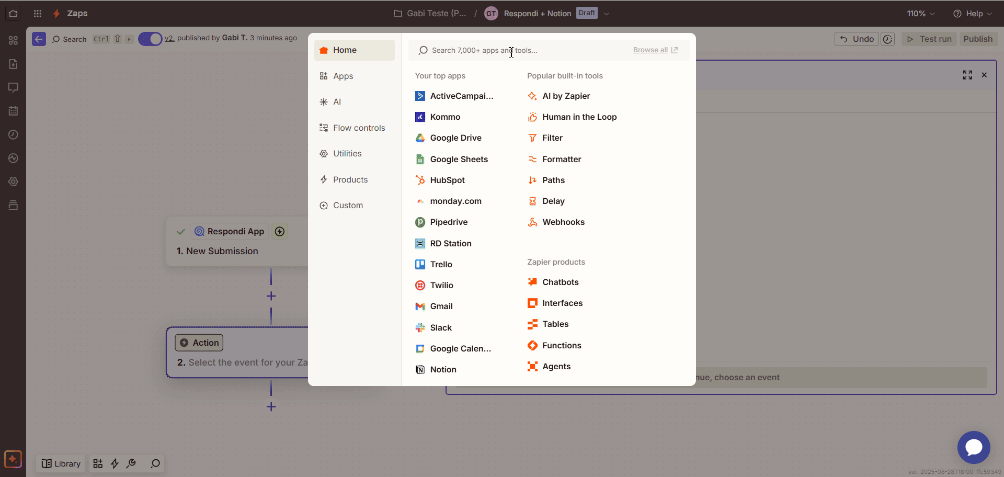Choose the Gmail app
The width and height of the screenshot is (1004, 477).
(x=434, y=306)
